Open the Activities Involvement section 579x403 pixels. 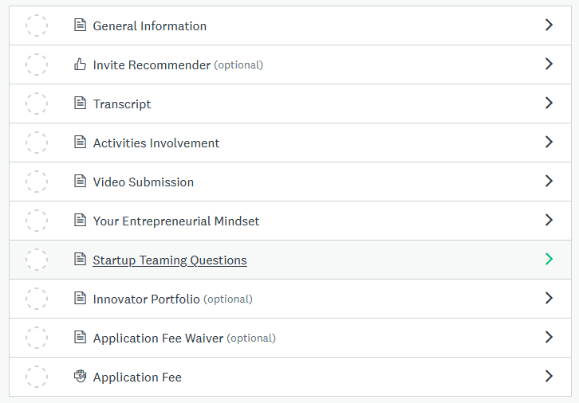pyautogui.click(x=156, y=143)
